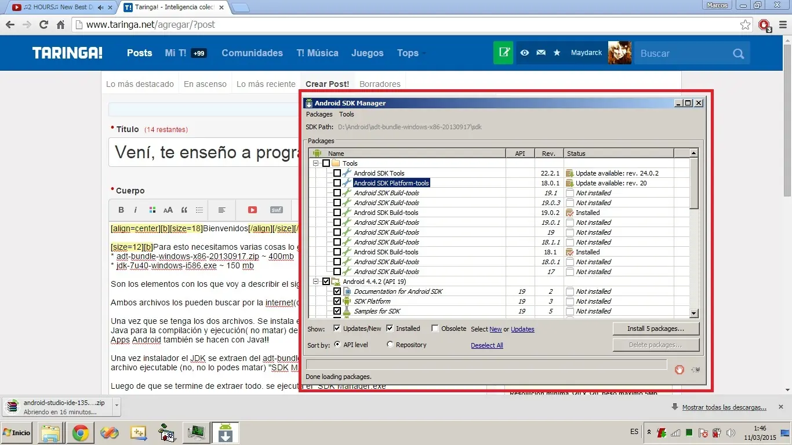This screenshot has width=792, height=445.
Task: Click the Deselect All link
Action: [x=486, y=345]
